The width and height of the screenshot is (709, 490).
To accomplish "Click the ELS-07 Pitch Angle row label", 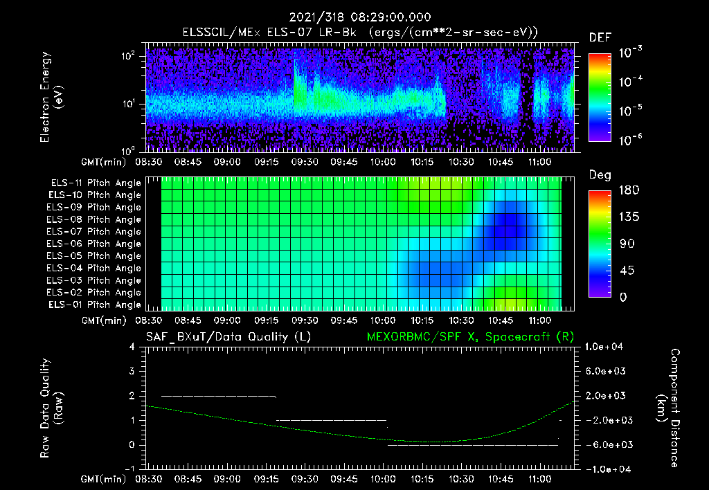I will [x=94, y=231].
